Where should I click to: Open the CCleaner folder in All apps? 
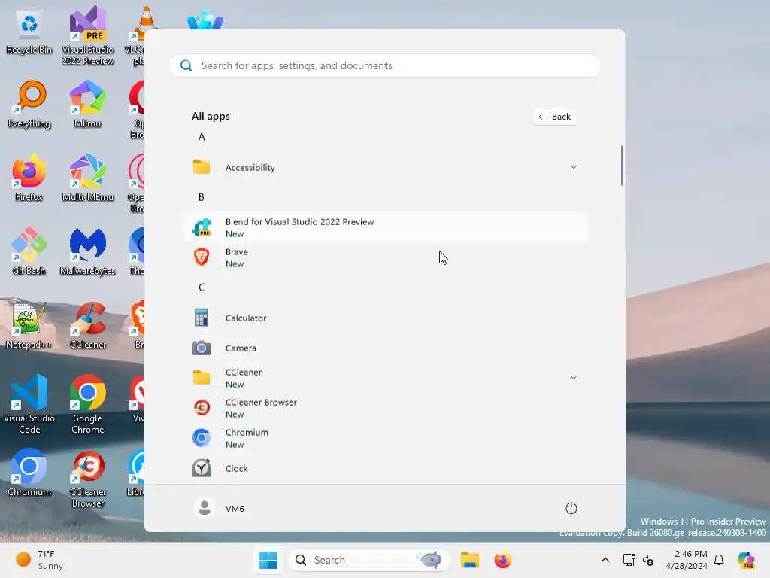pos(385,378)
